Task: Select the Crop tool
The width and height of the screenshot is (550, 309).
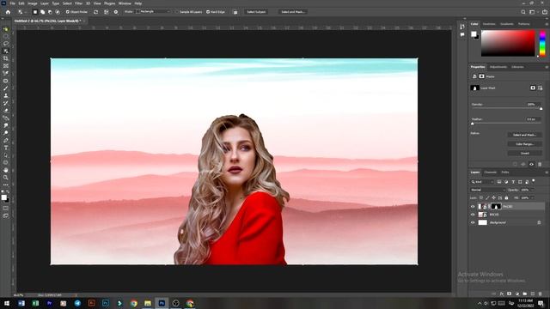Action: [6, 58]
